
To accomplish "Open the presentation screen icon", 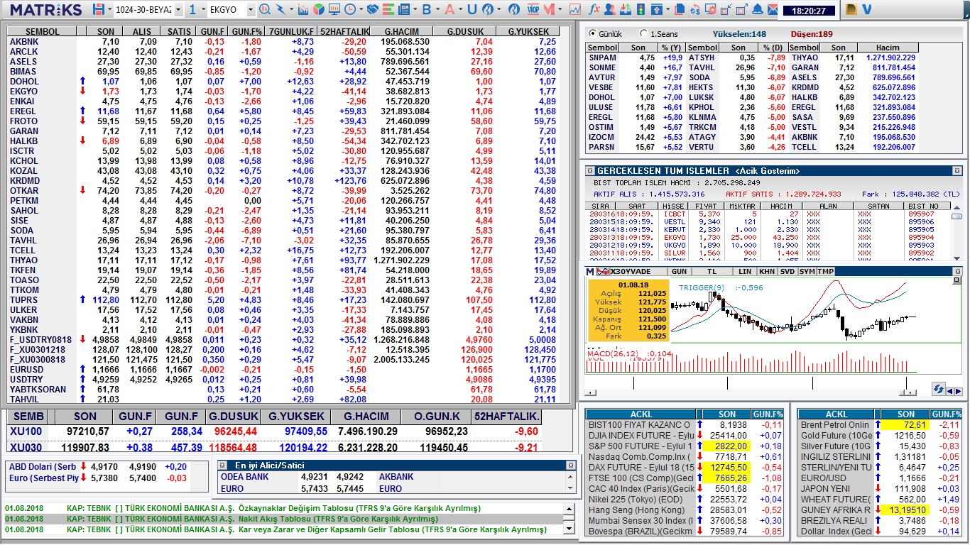I will (x=334, y=10).
